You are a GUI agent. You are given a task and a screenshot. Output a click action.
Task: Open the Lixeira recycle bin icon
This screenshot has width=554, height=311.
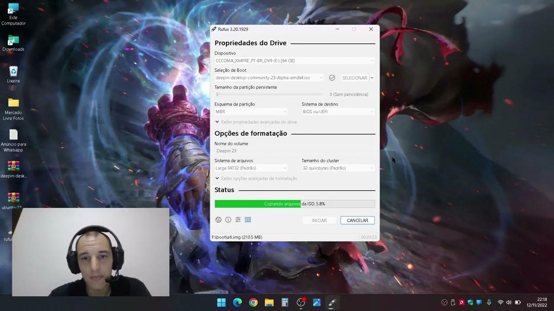[13, 74]
